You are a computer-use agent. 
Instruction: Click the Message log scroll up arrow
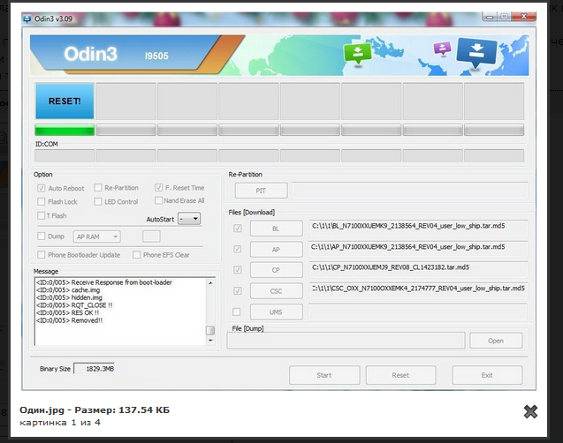210,282
